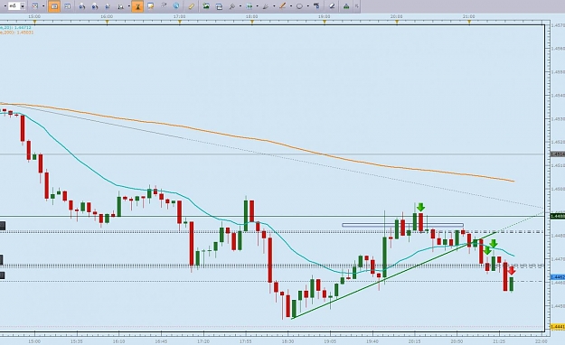
Task: Open the m5 timeframe combo box
Action: click(16, 6)
